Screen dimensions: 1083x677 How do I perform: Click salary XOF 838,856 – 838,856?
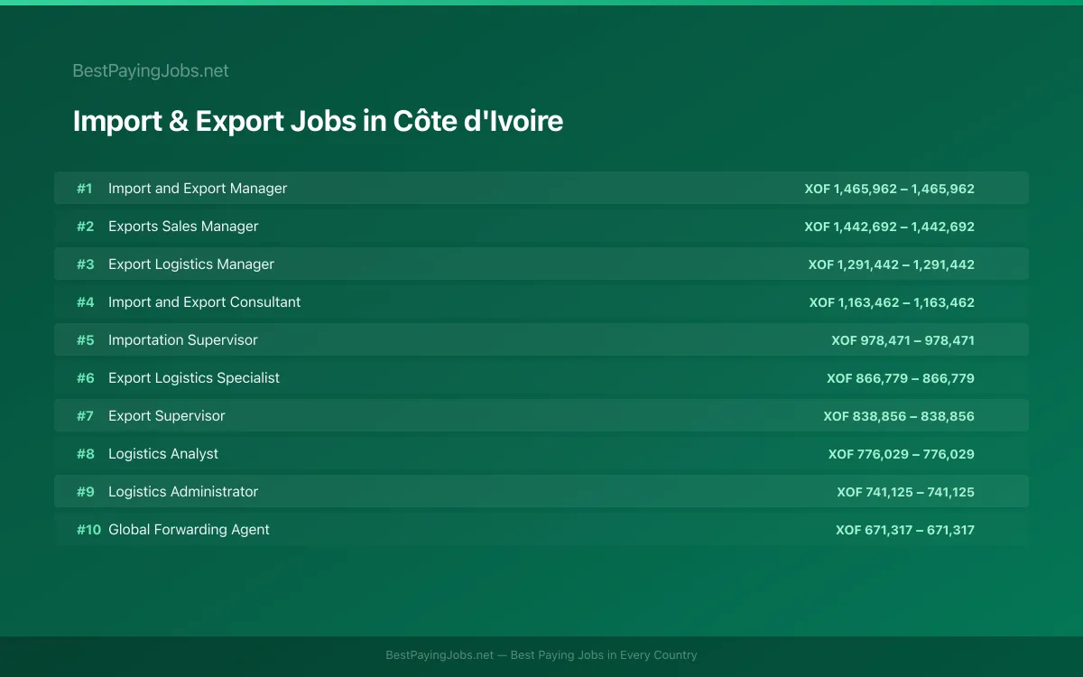899,416
